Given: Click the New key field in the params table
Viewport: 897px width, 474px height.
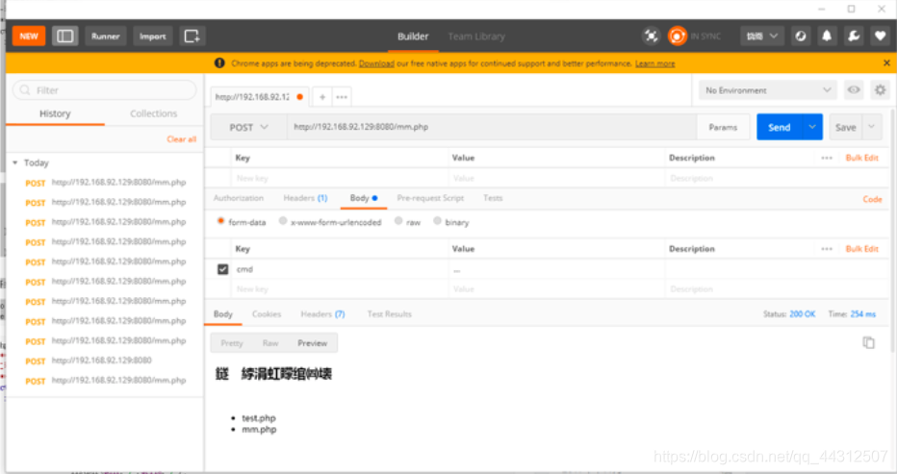Looking at the screenshot, I should 341,179.
